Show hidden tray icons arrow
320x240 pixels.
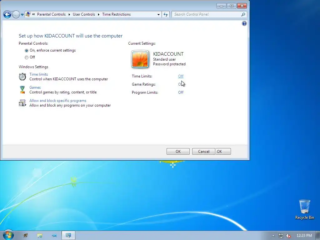(x=273, y=236)
